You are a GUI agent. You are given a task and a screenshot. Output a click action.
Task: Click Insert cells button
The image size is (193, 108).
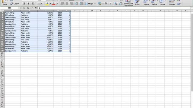pos(147,3)
